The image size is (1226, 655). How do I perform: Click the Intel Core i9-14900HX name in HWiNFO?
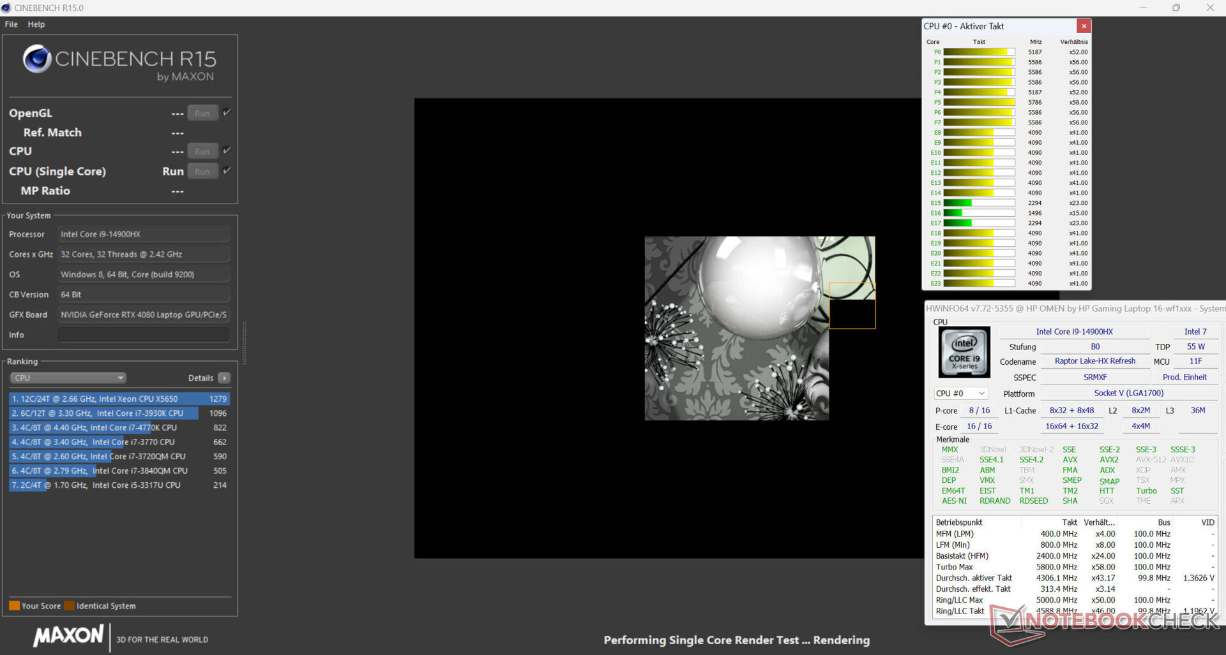[x=1074, y=332]
